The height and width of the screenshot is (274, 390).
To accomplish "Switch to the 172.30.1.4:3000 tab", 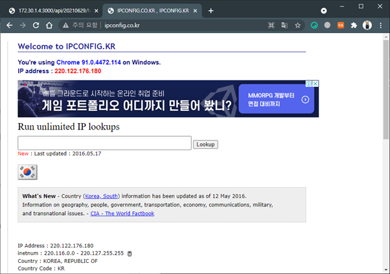I will [x=51, y=11].
